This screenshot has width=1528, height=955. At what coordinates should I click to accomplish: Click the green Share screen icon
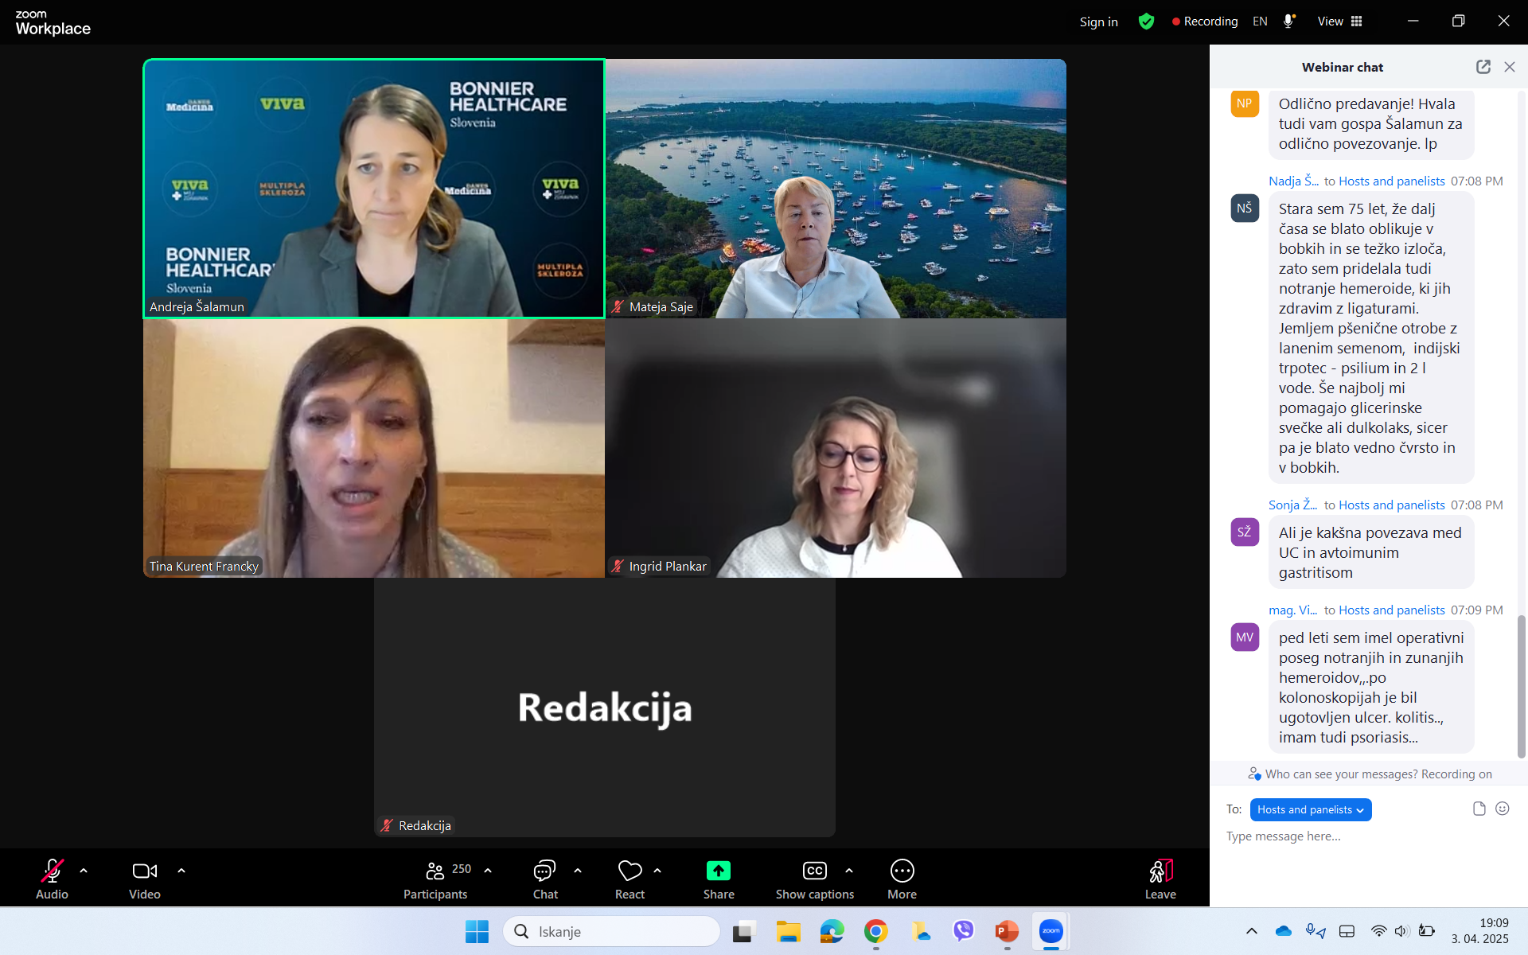[x=718, y=871]
